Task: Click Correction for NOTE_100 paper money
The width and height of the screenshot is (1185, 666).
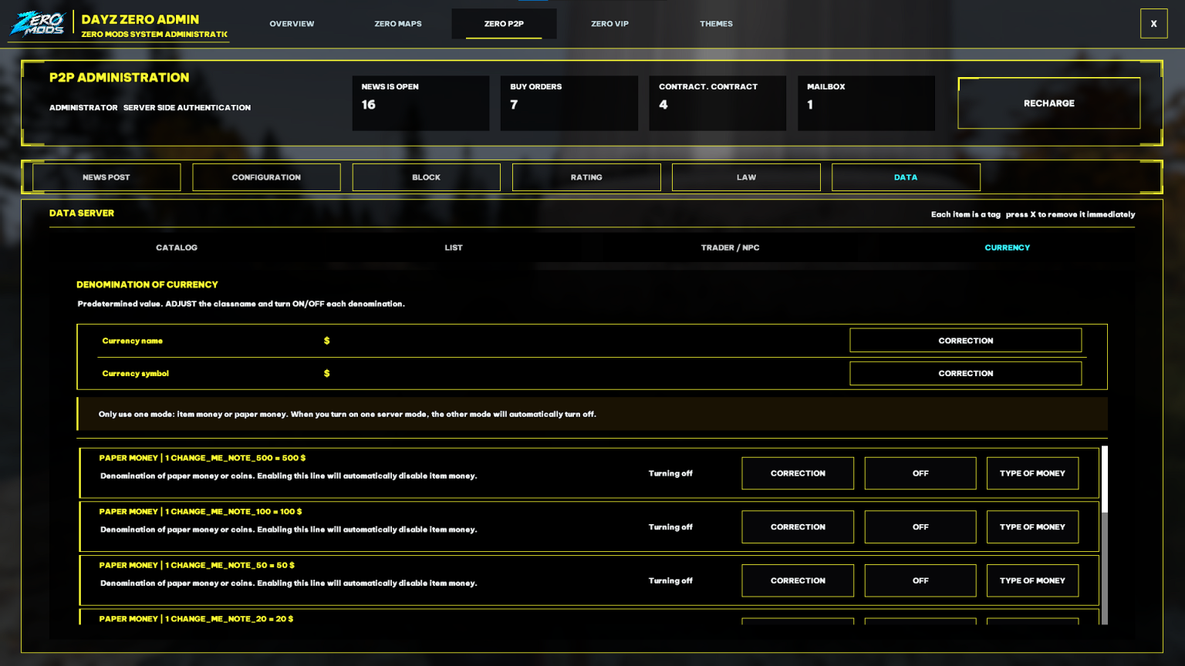Action: pos(798,527)
